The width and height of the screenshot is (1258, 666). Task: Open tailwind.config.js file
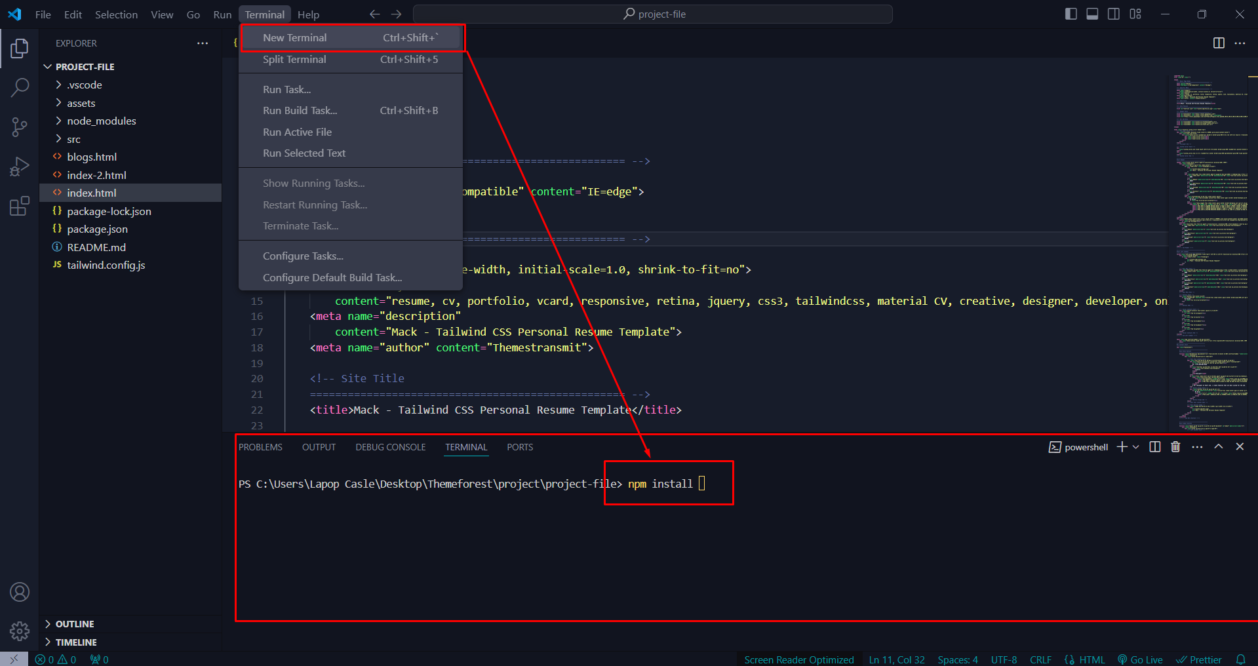point(131,265)
